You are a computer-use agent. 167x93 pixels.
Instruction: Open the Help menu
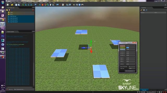54,3
